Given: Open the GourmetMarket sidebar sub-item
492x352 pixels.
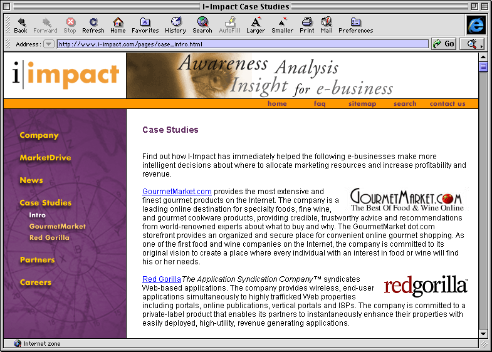Looking at the screenshot, I should coord(58,226).
